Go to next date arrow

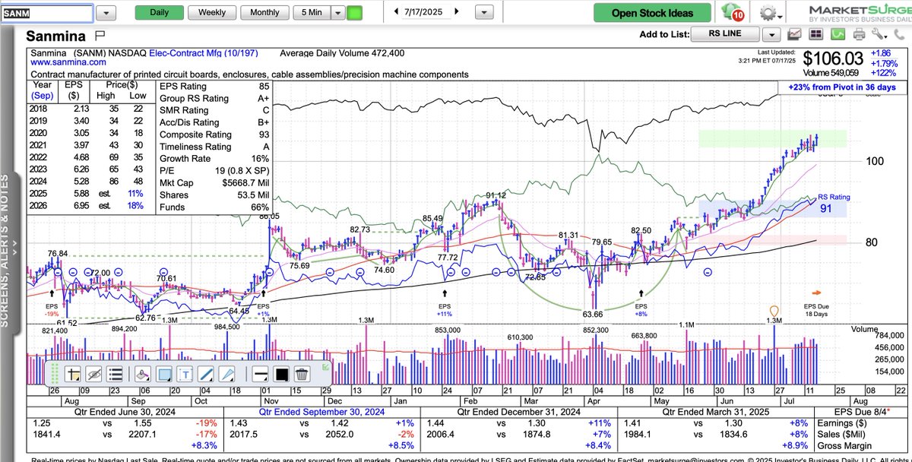456,12
